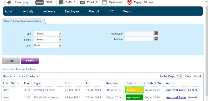Click the may username link near Home
Image resolution: width=208 pixels, height=101 pixels.
27,2
